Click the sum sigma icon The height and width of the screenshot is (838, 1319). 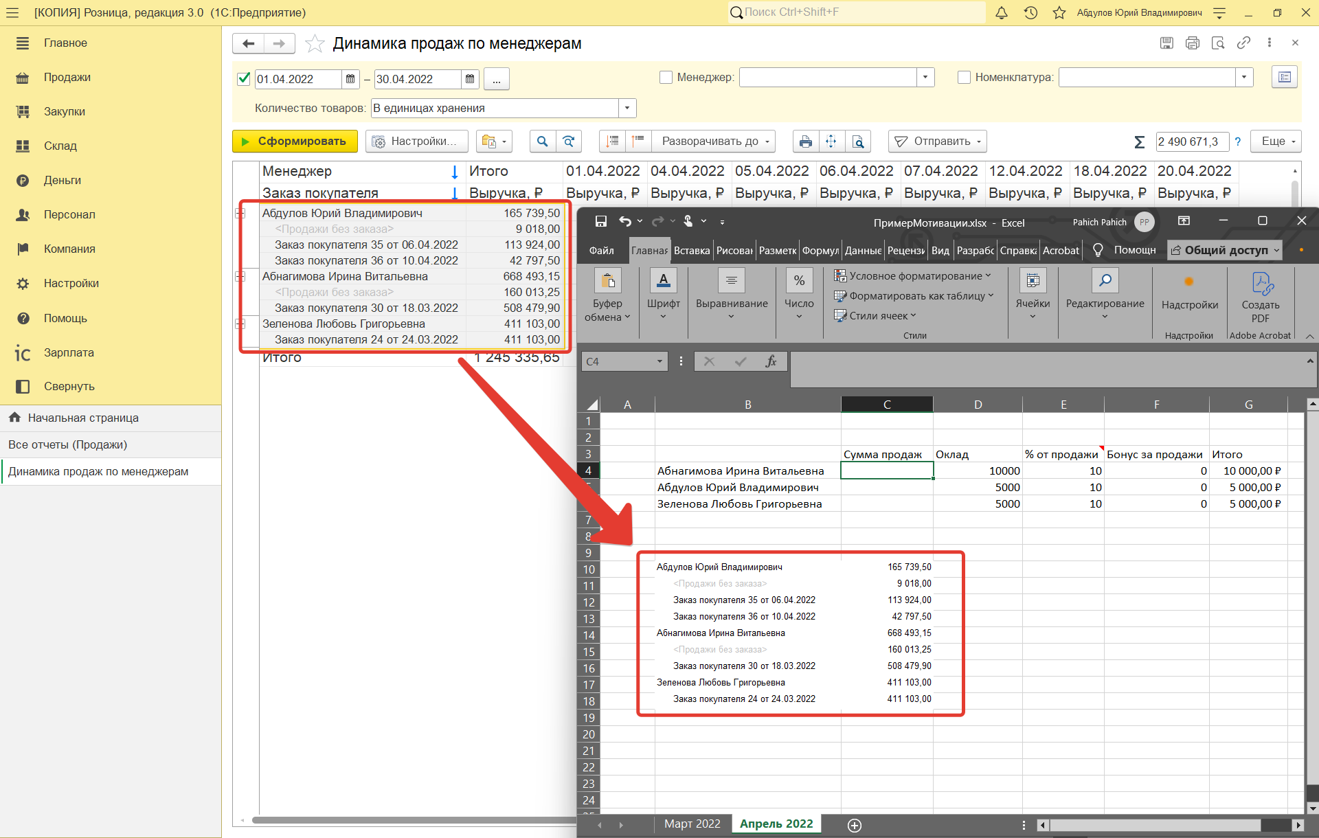tap(1139, 141)
